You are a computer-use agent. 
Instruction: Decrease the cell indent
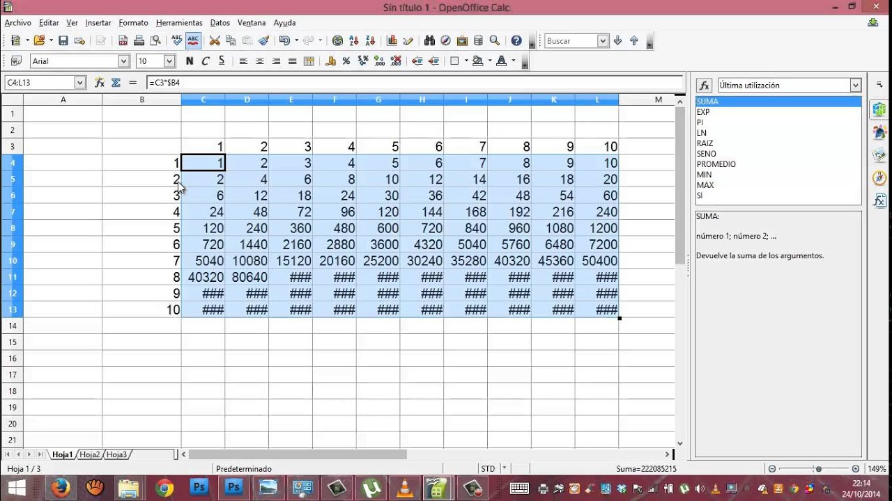coord(417,61)
